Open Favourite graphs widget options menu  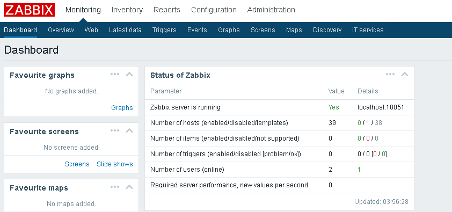coord(115,74)
